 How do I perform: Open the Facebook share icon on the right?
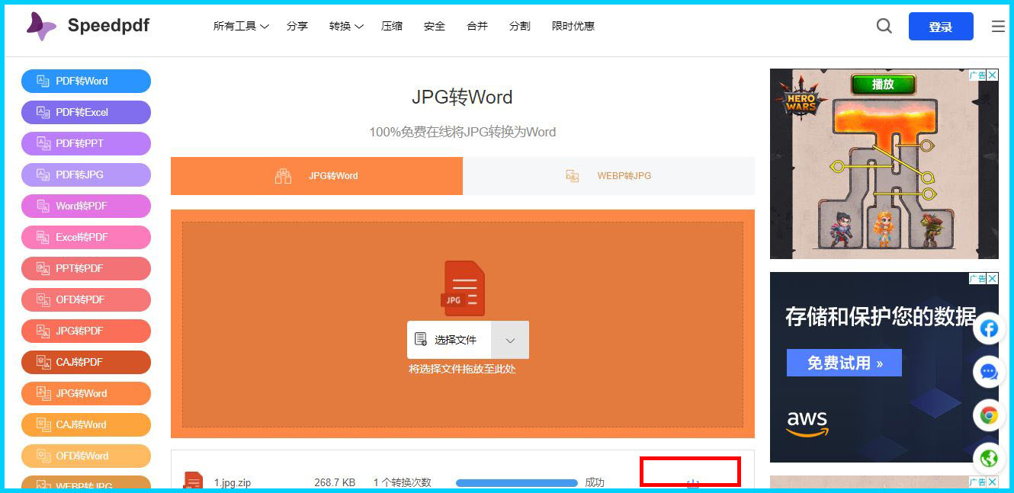tap(989, 328)
